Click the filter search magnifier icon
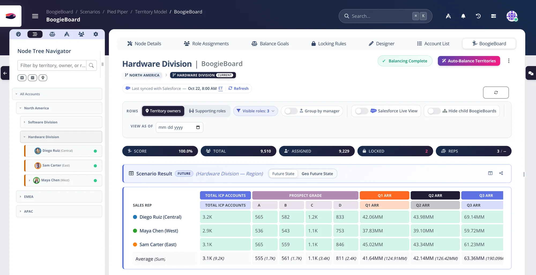 pos(91,65)
